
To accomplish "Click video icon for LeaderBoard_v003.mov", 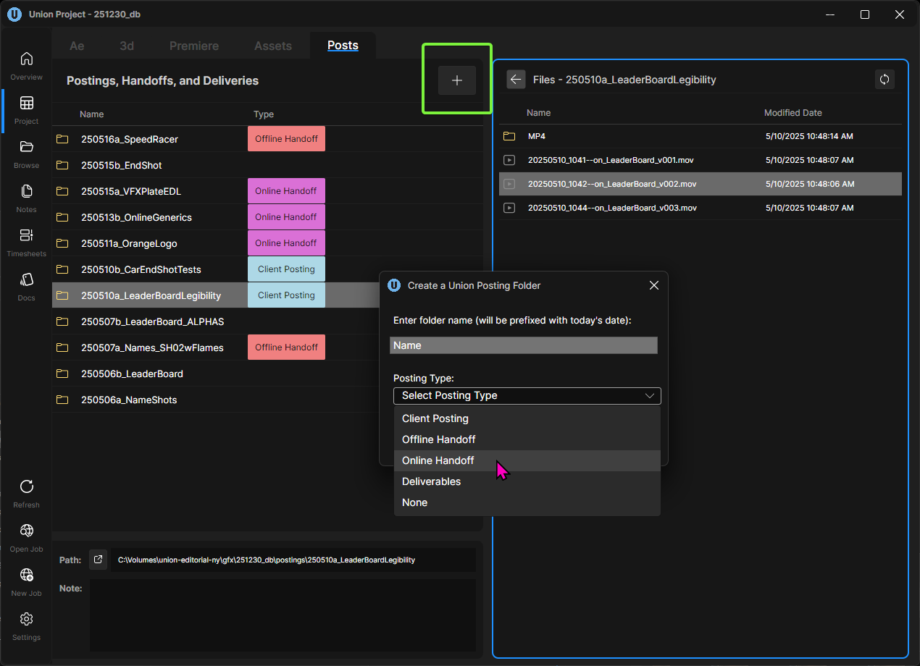I will coord(509,208).
